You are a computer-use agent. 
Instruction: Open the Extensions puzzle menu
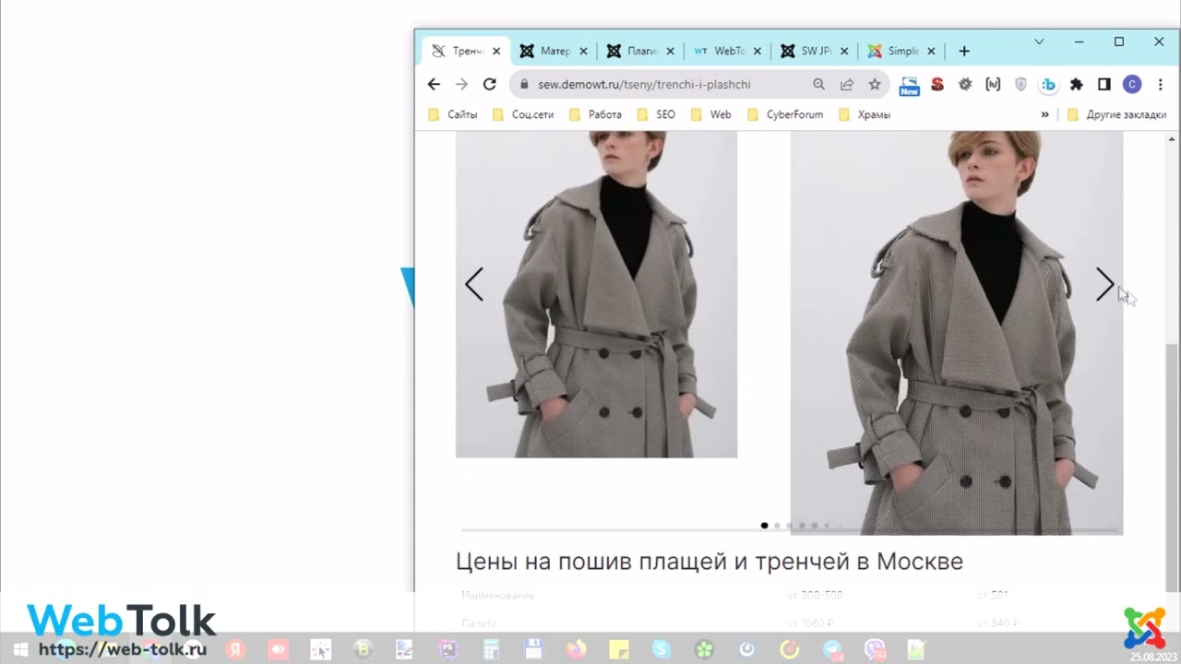click(1076, 84)
